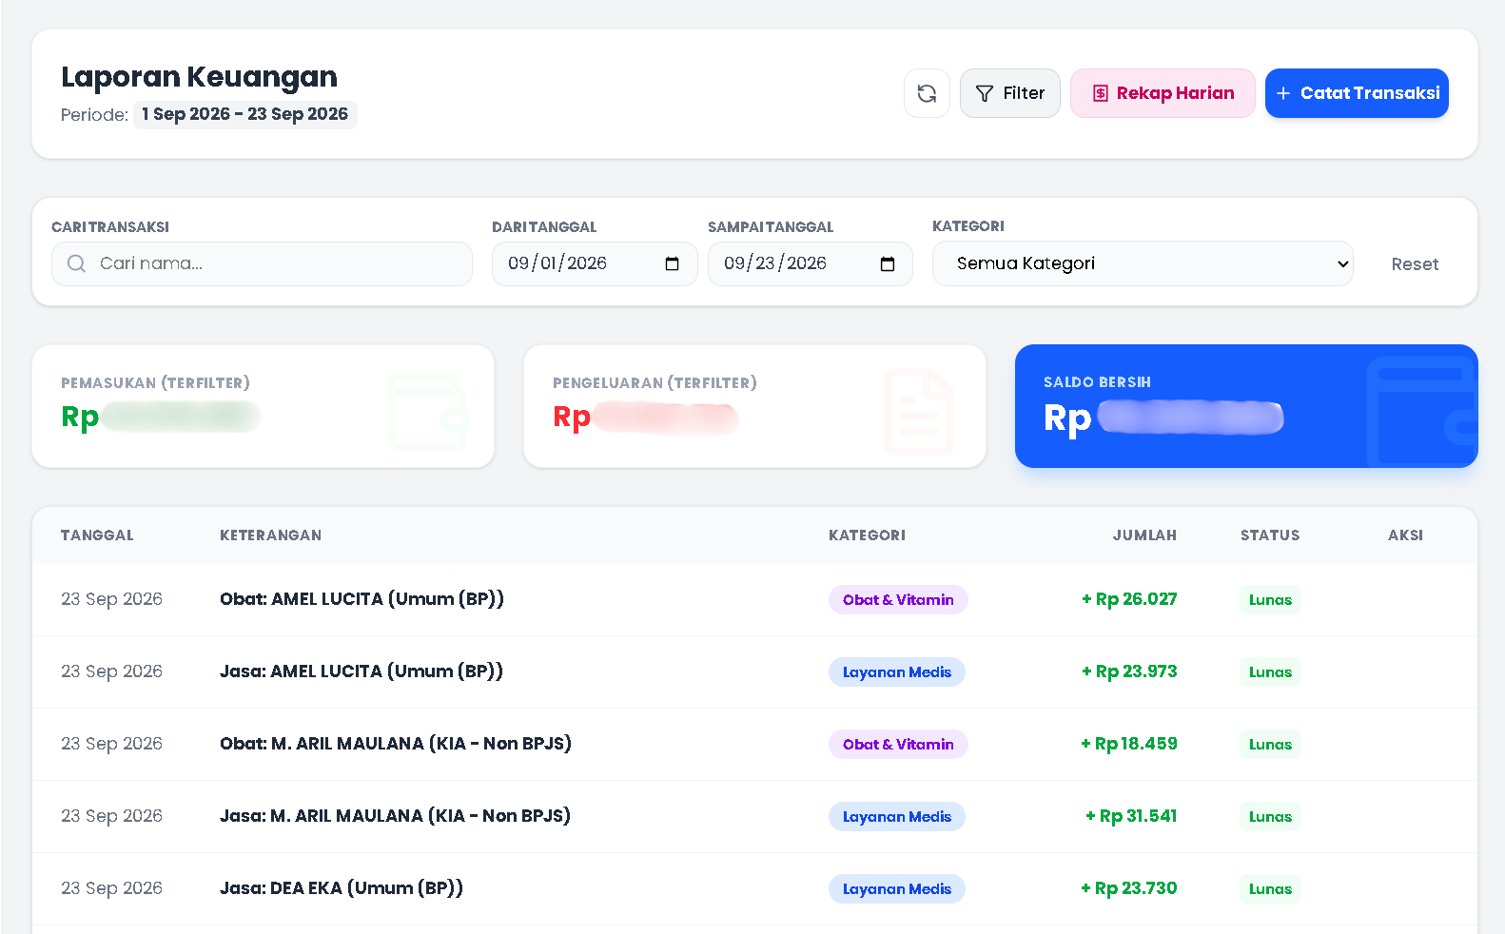Image resolution: width=1505 pixels, height=934 pixels.
Task: Click Obat & Vitamin tag in Amel Lucita row
Action: (x=898, y=599)
